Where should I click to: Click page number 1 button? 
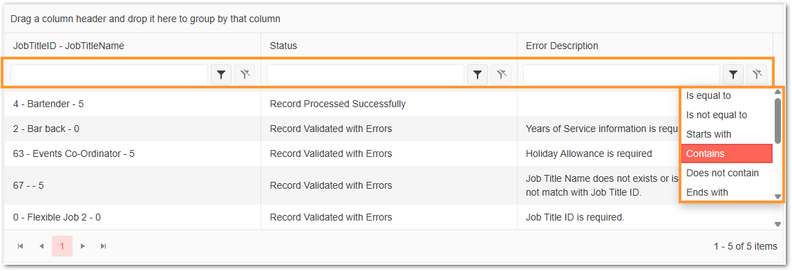click(62, 246)
